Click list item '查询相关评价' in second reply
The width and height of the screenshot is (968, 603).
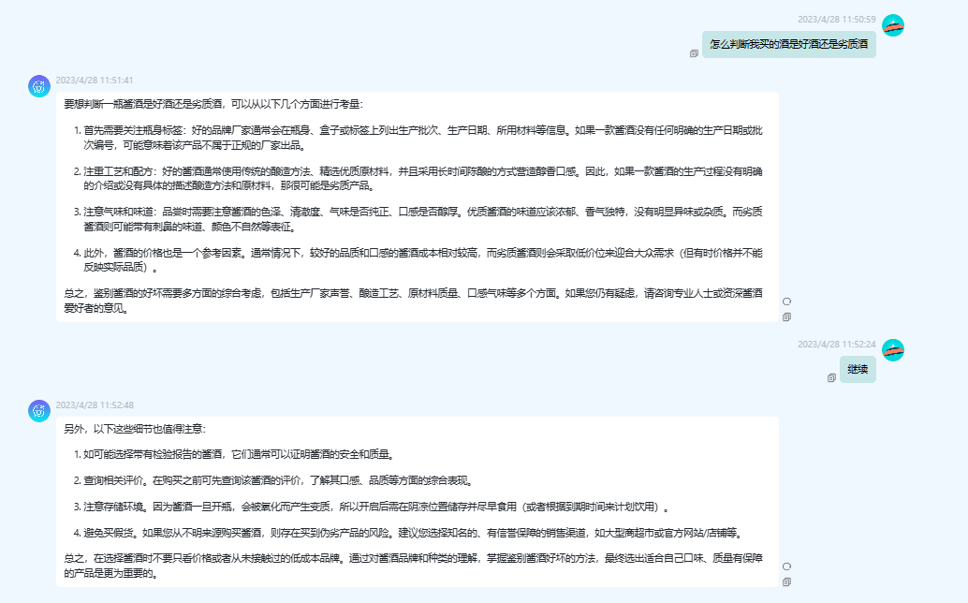click(x=281, y=480)
